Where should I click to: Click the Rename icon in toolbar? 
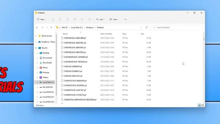75,19
